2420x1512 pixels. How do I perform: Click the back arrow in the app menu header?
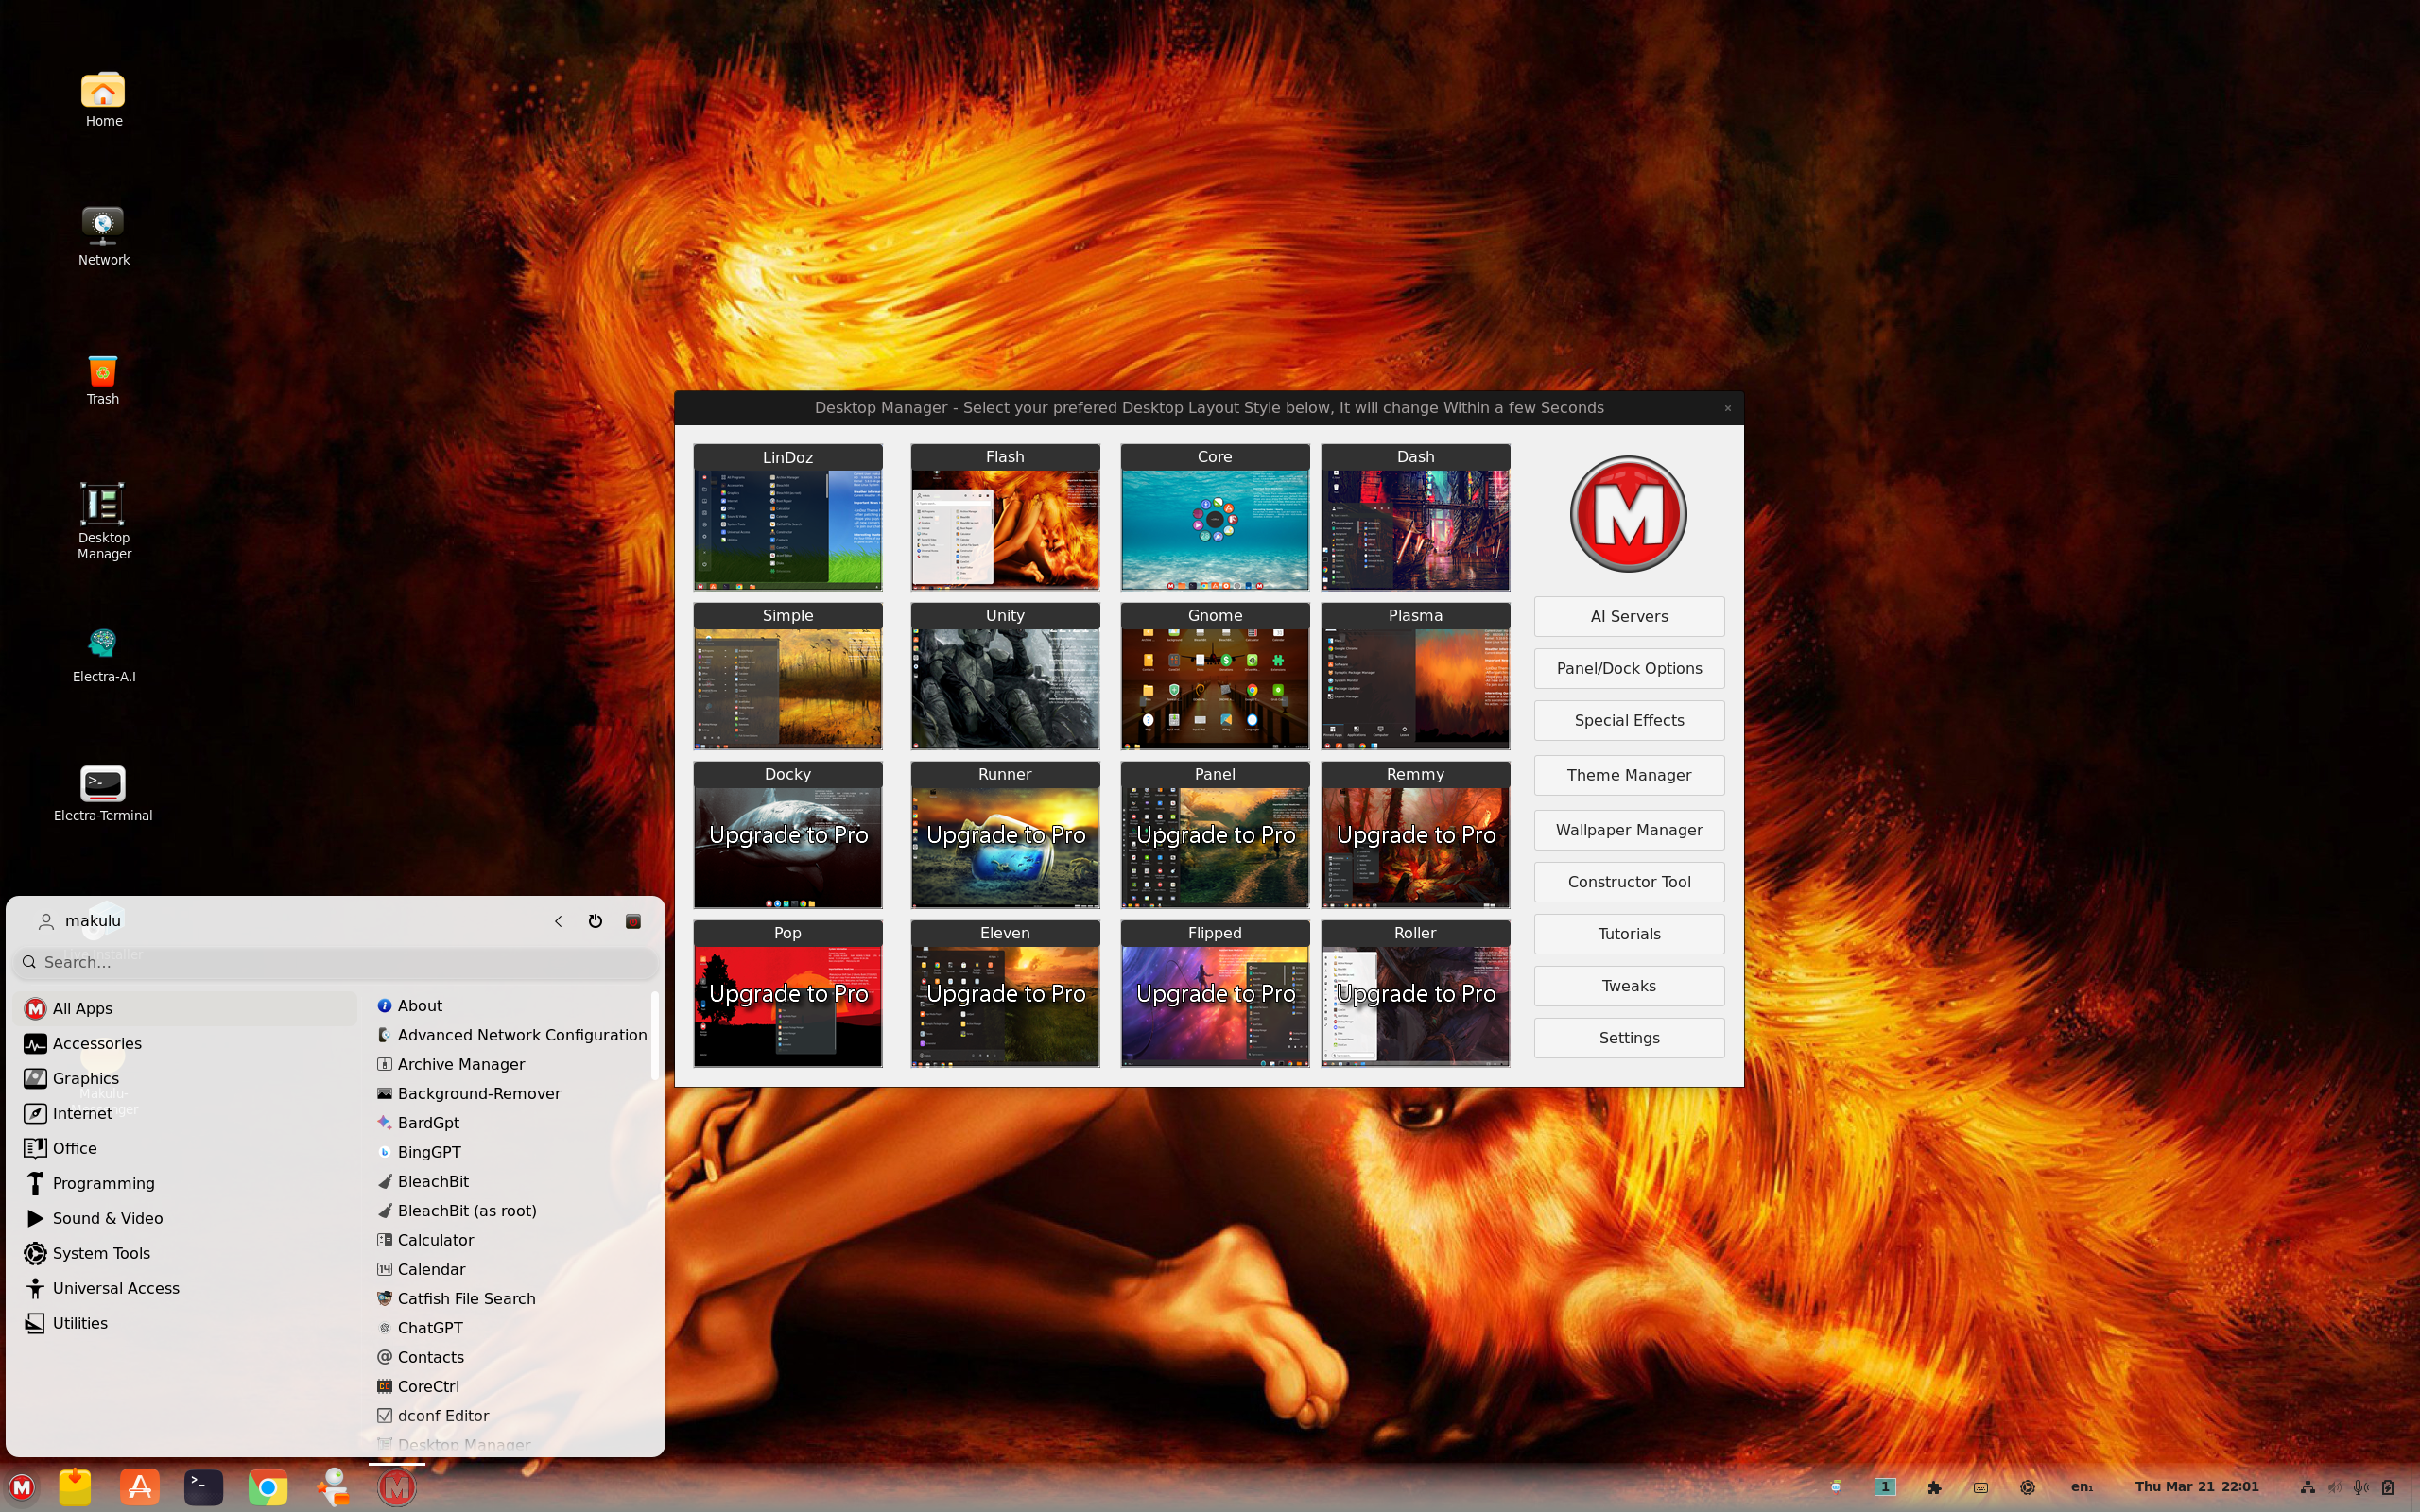coord(558,921)
